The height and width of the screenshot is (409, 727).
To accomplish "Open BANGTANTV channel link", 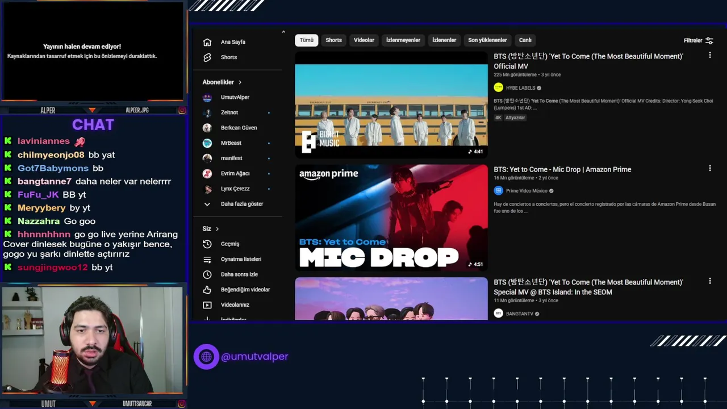I will coord(520,314).
